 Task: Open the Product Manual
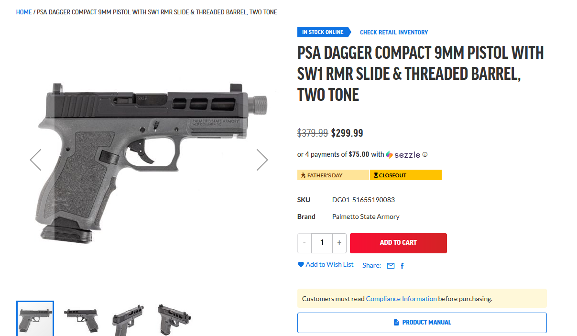422,323
